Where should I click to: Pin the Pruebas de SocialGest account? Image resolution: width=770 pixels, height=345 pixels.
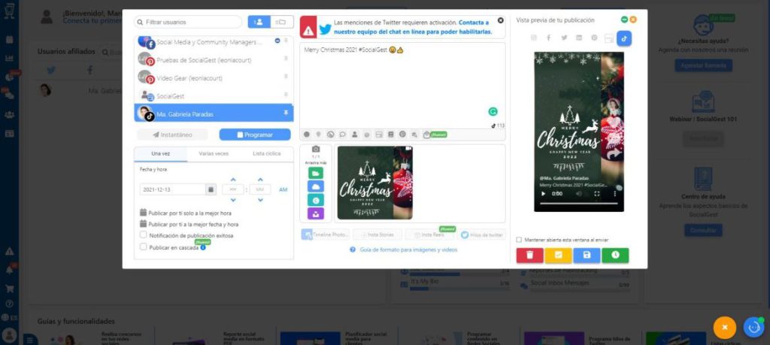tap(286, 59)
